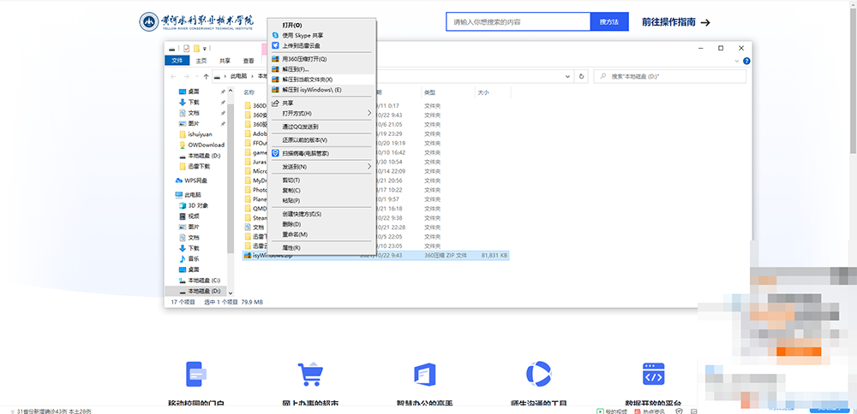Expand the Explorer ribbon with the chevron

(738, 61)
